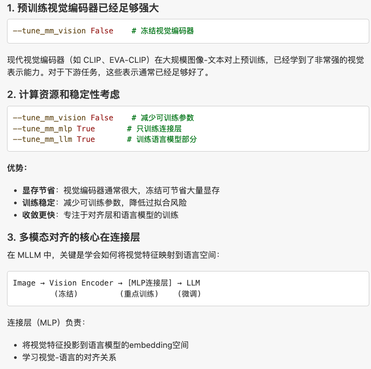Click the heading "1. 预训练视觉编码器已经足够强大"
This screenshot has width=371, height=369.
[x=83, y=7]
